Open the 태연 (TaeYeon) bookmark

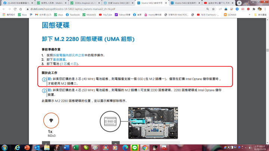208,15
